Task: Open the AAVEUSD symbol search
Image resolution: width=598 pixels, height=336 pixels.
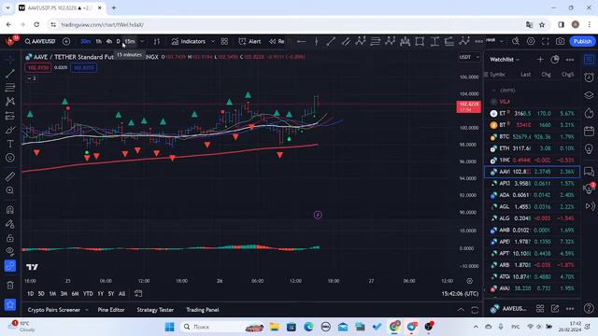Action: coord(40,41)
